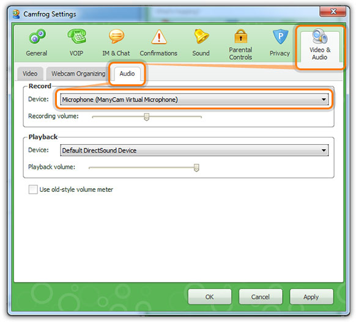Click the Apply button
Image resolution: width=356 pixels, height=322 pixels.
click(311, 297)
